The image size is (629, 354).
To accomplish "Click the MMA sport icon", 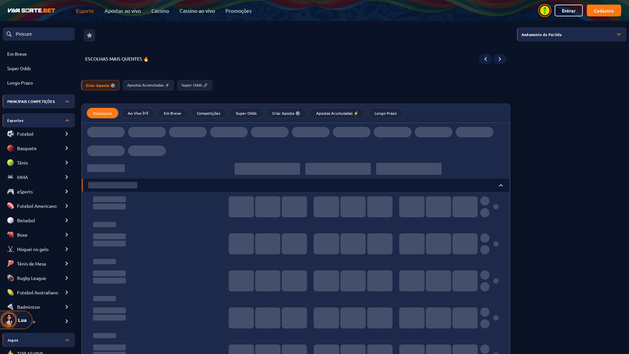I will [x=10, y=177].
